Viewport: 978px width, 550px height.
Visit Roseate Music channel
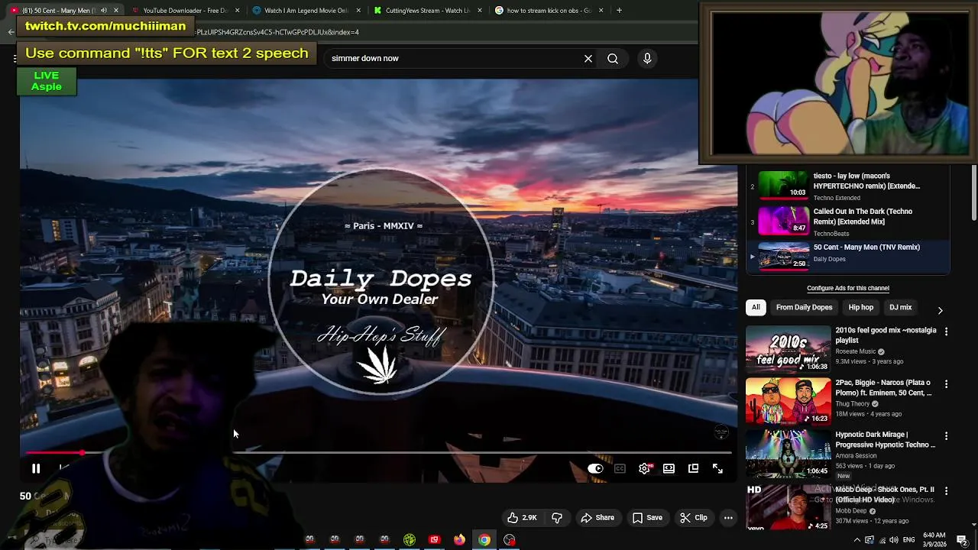click(856, 351)
